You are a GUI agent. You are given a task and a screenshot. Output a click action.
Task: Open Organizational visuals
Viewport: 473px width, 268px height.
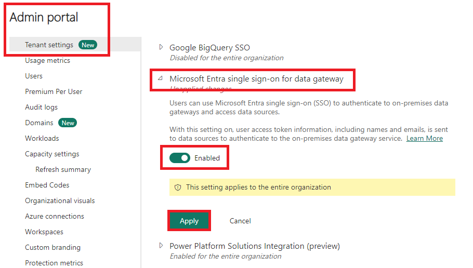pyautogui.click(x=60, y=201)
